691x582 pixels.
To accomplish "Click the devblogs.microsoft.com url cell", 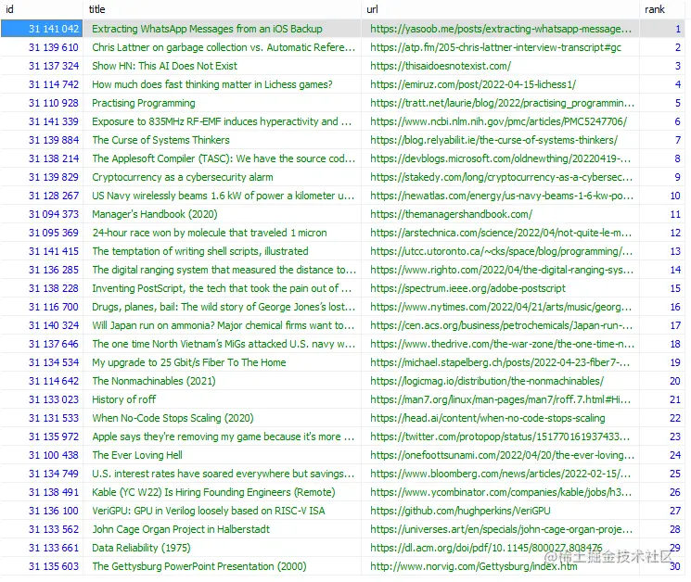I will 500,158.
